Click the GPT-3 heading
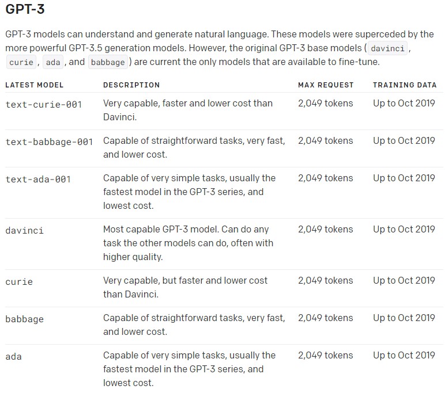 [25, 9]
